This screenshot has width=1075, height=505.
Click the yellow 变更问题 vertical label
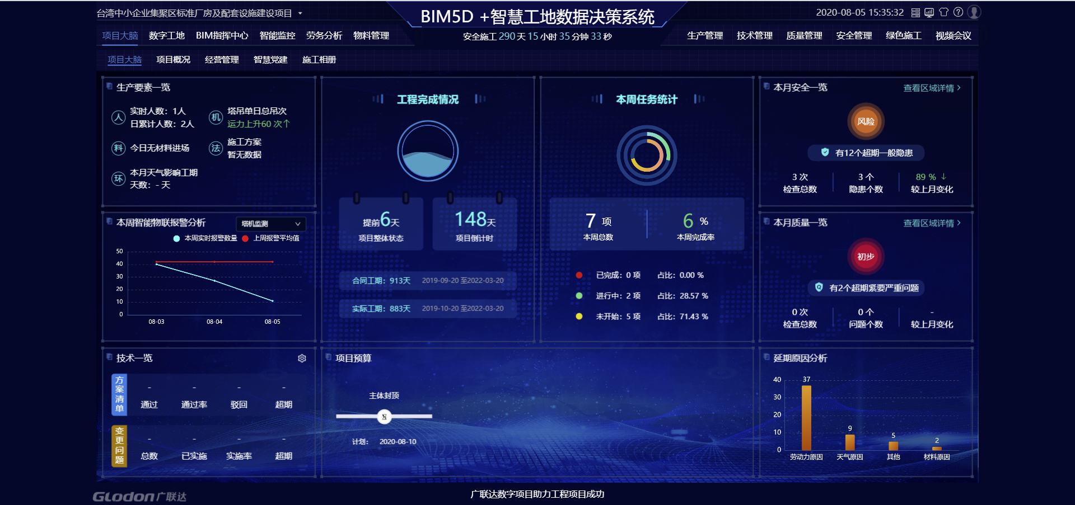click(x=119, y=446)
